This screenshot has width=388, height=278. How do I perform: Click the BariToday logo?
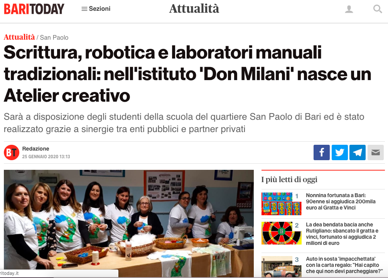pyautogui.click(x=34, y=9)
